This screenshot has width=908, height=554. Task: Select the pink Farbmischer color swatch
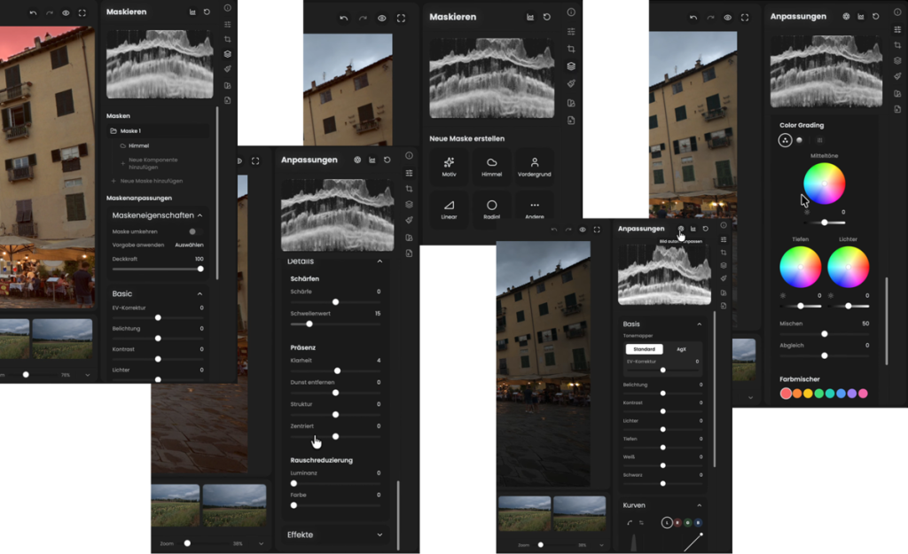(863, 394)
